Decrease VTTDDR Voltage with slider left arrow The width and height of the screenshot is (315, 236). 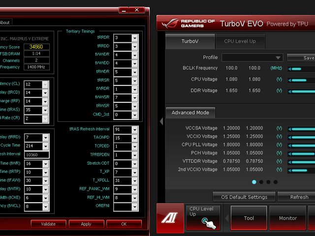pyautogui.click(x=289, y=162)
